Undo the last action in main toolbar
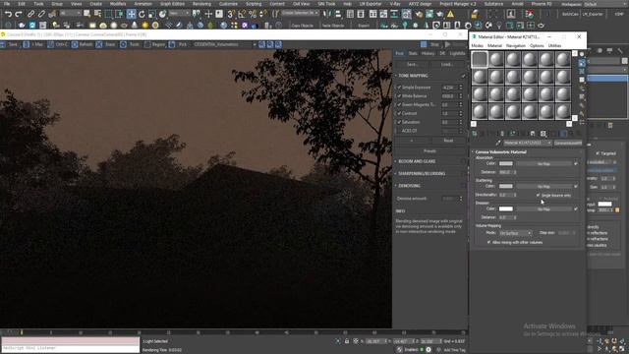This screenshot has height=354, width=629. click(x=8, y=14)
